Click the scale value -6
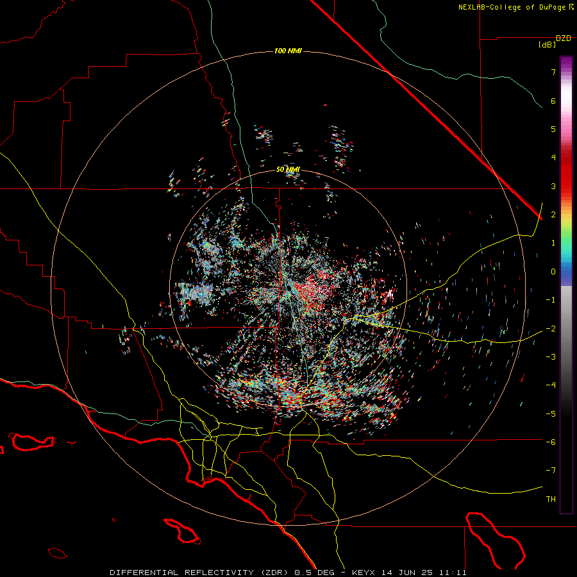Screen dimensions: 577x577 pyautogui.click(x=551, y=442)
